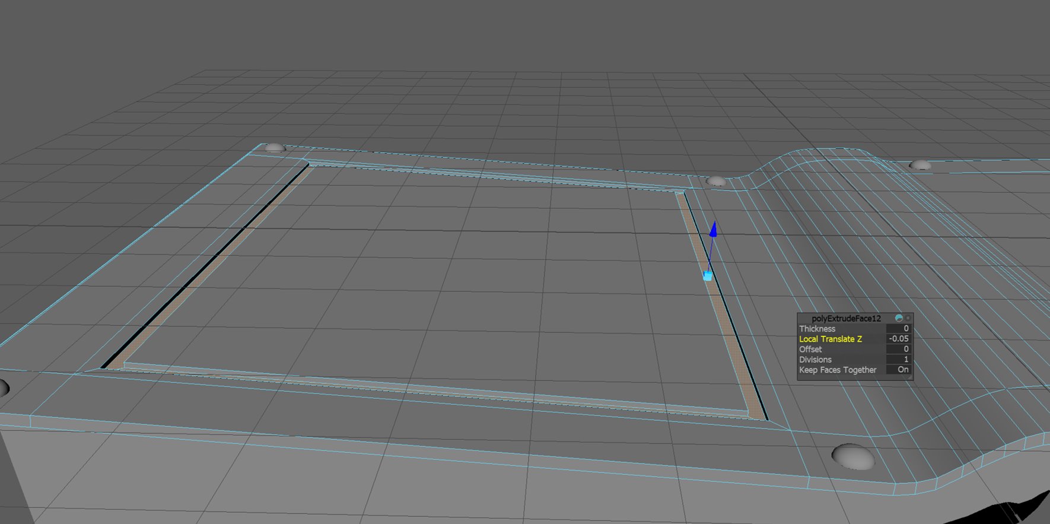
Task: Click the Offset value field
Action: pos(898,350)
